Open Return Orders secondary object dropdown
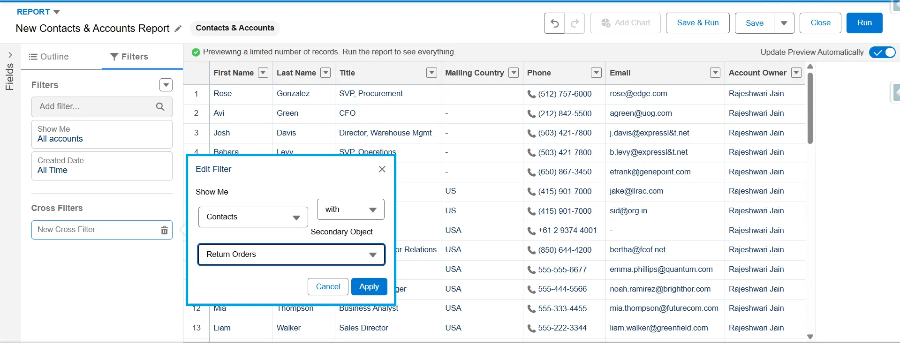This screenshot has height=345, width=900. point(291,255)
